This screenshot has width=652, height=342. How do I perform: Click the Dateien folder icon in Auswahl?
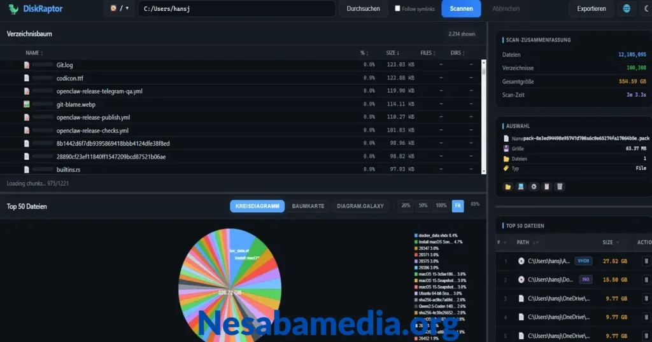[x=506, y=158]
